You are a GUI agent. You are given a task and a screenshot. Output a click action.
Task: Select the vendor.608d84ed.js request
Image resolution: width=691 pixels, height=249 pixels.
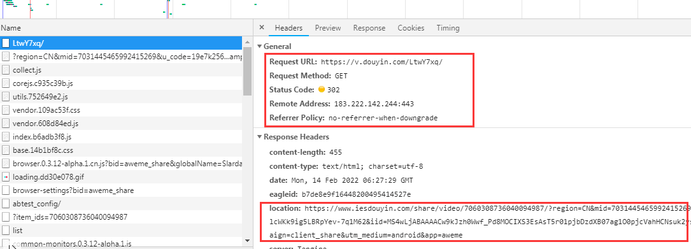(x=121, y=124)
